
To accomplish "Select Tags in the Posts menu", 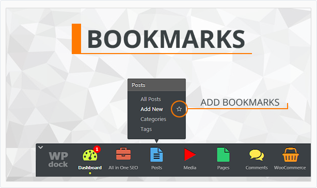I will click(146, 129).
